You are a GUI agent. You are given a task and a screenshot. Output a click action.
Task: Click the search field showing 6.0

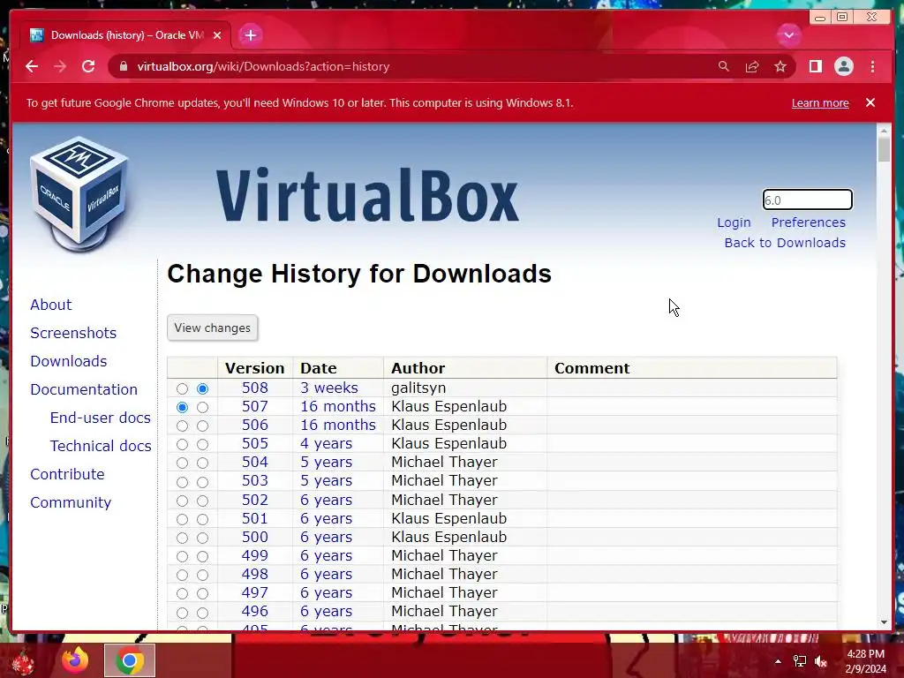[x=807, y=200]
